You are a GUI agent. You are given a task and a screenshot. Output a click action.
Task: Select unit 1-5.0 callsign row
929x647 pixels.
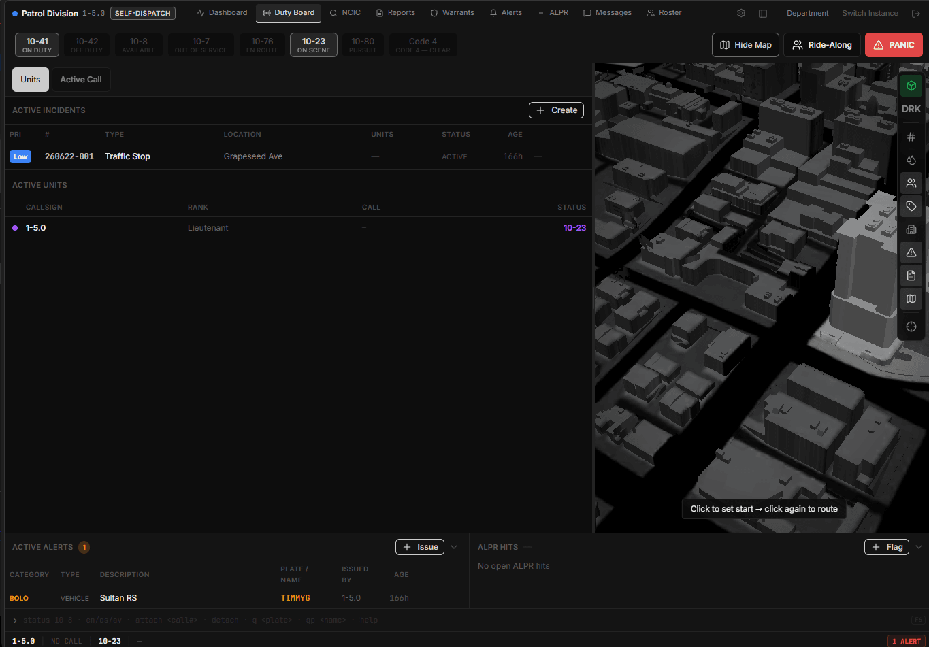[x=297, y=228]
